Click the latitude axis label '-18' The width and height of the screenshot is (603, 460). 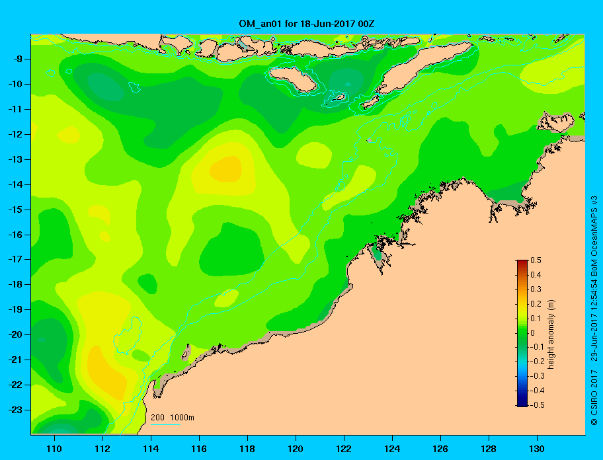point(16,284)
